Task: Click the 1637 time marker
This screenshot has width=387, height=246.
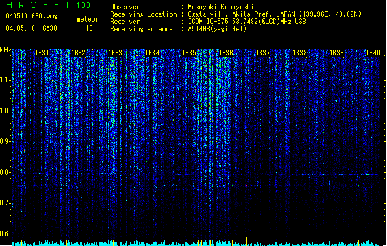Action: (263, 53)
